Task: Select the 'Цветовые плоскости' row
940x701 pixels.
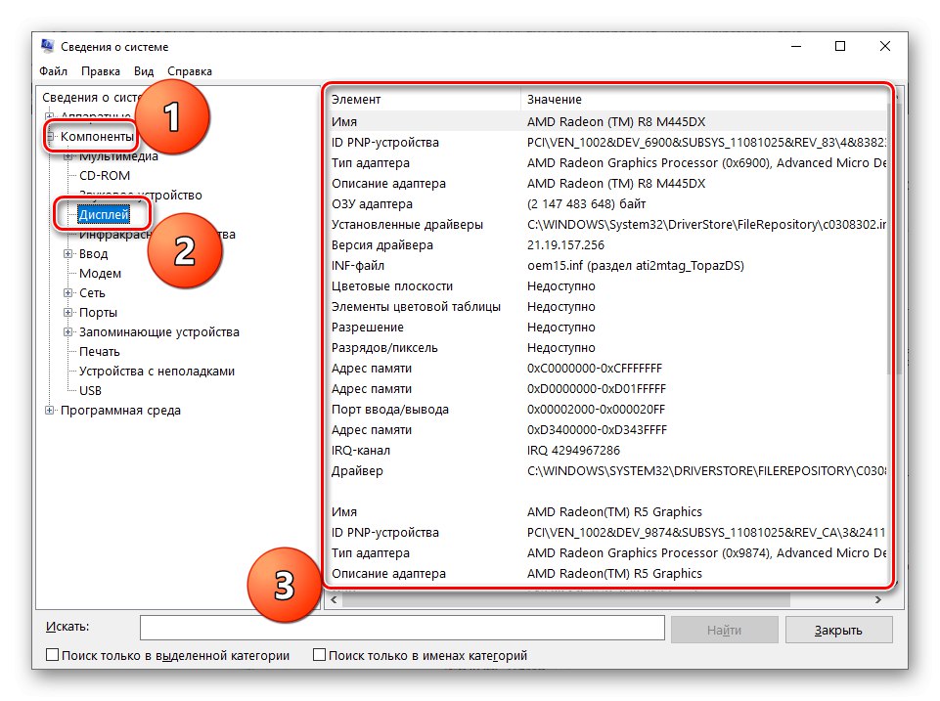Action: pos(607,285)
